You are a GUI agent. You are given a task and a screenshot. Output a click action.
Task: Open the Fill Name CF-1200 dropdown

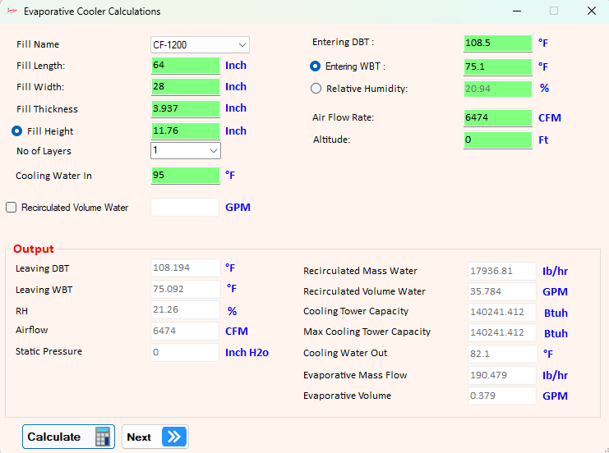pyautogui.click(x=200, y=45)
